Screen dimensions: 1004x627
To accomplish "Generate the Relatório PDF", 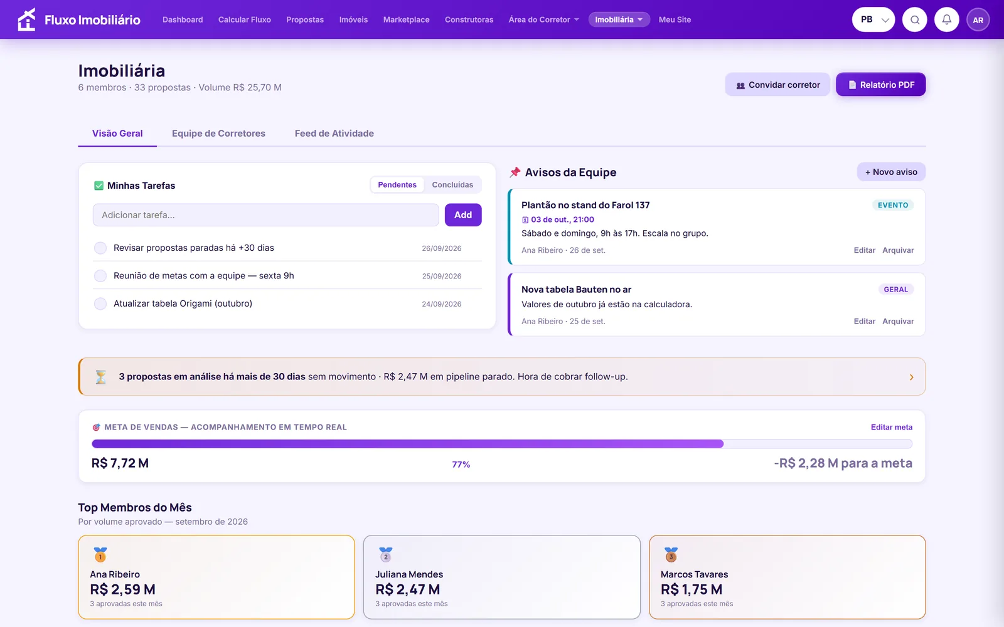I will pyautogui.click(x=881, y=85).
